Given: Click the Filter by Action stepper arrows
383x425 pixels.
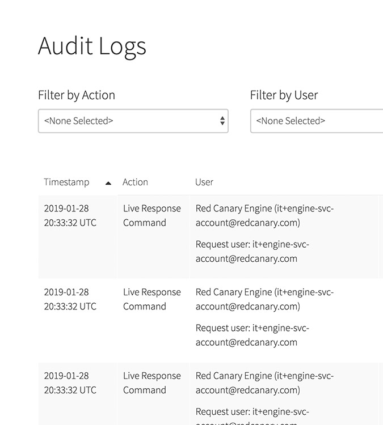Looking at the screenshot, I should [222, 121].
